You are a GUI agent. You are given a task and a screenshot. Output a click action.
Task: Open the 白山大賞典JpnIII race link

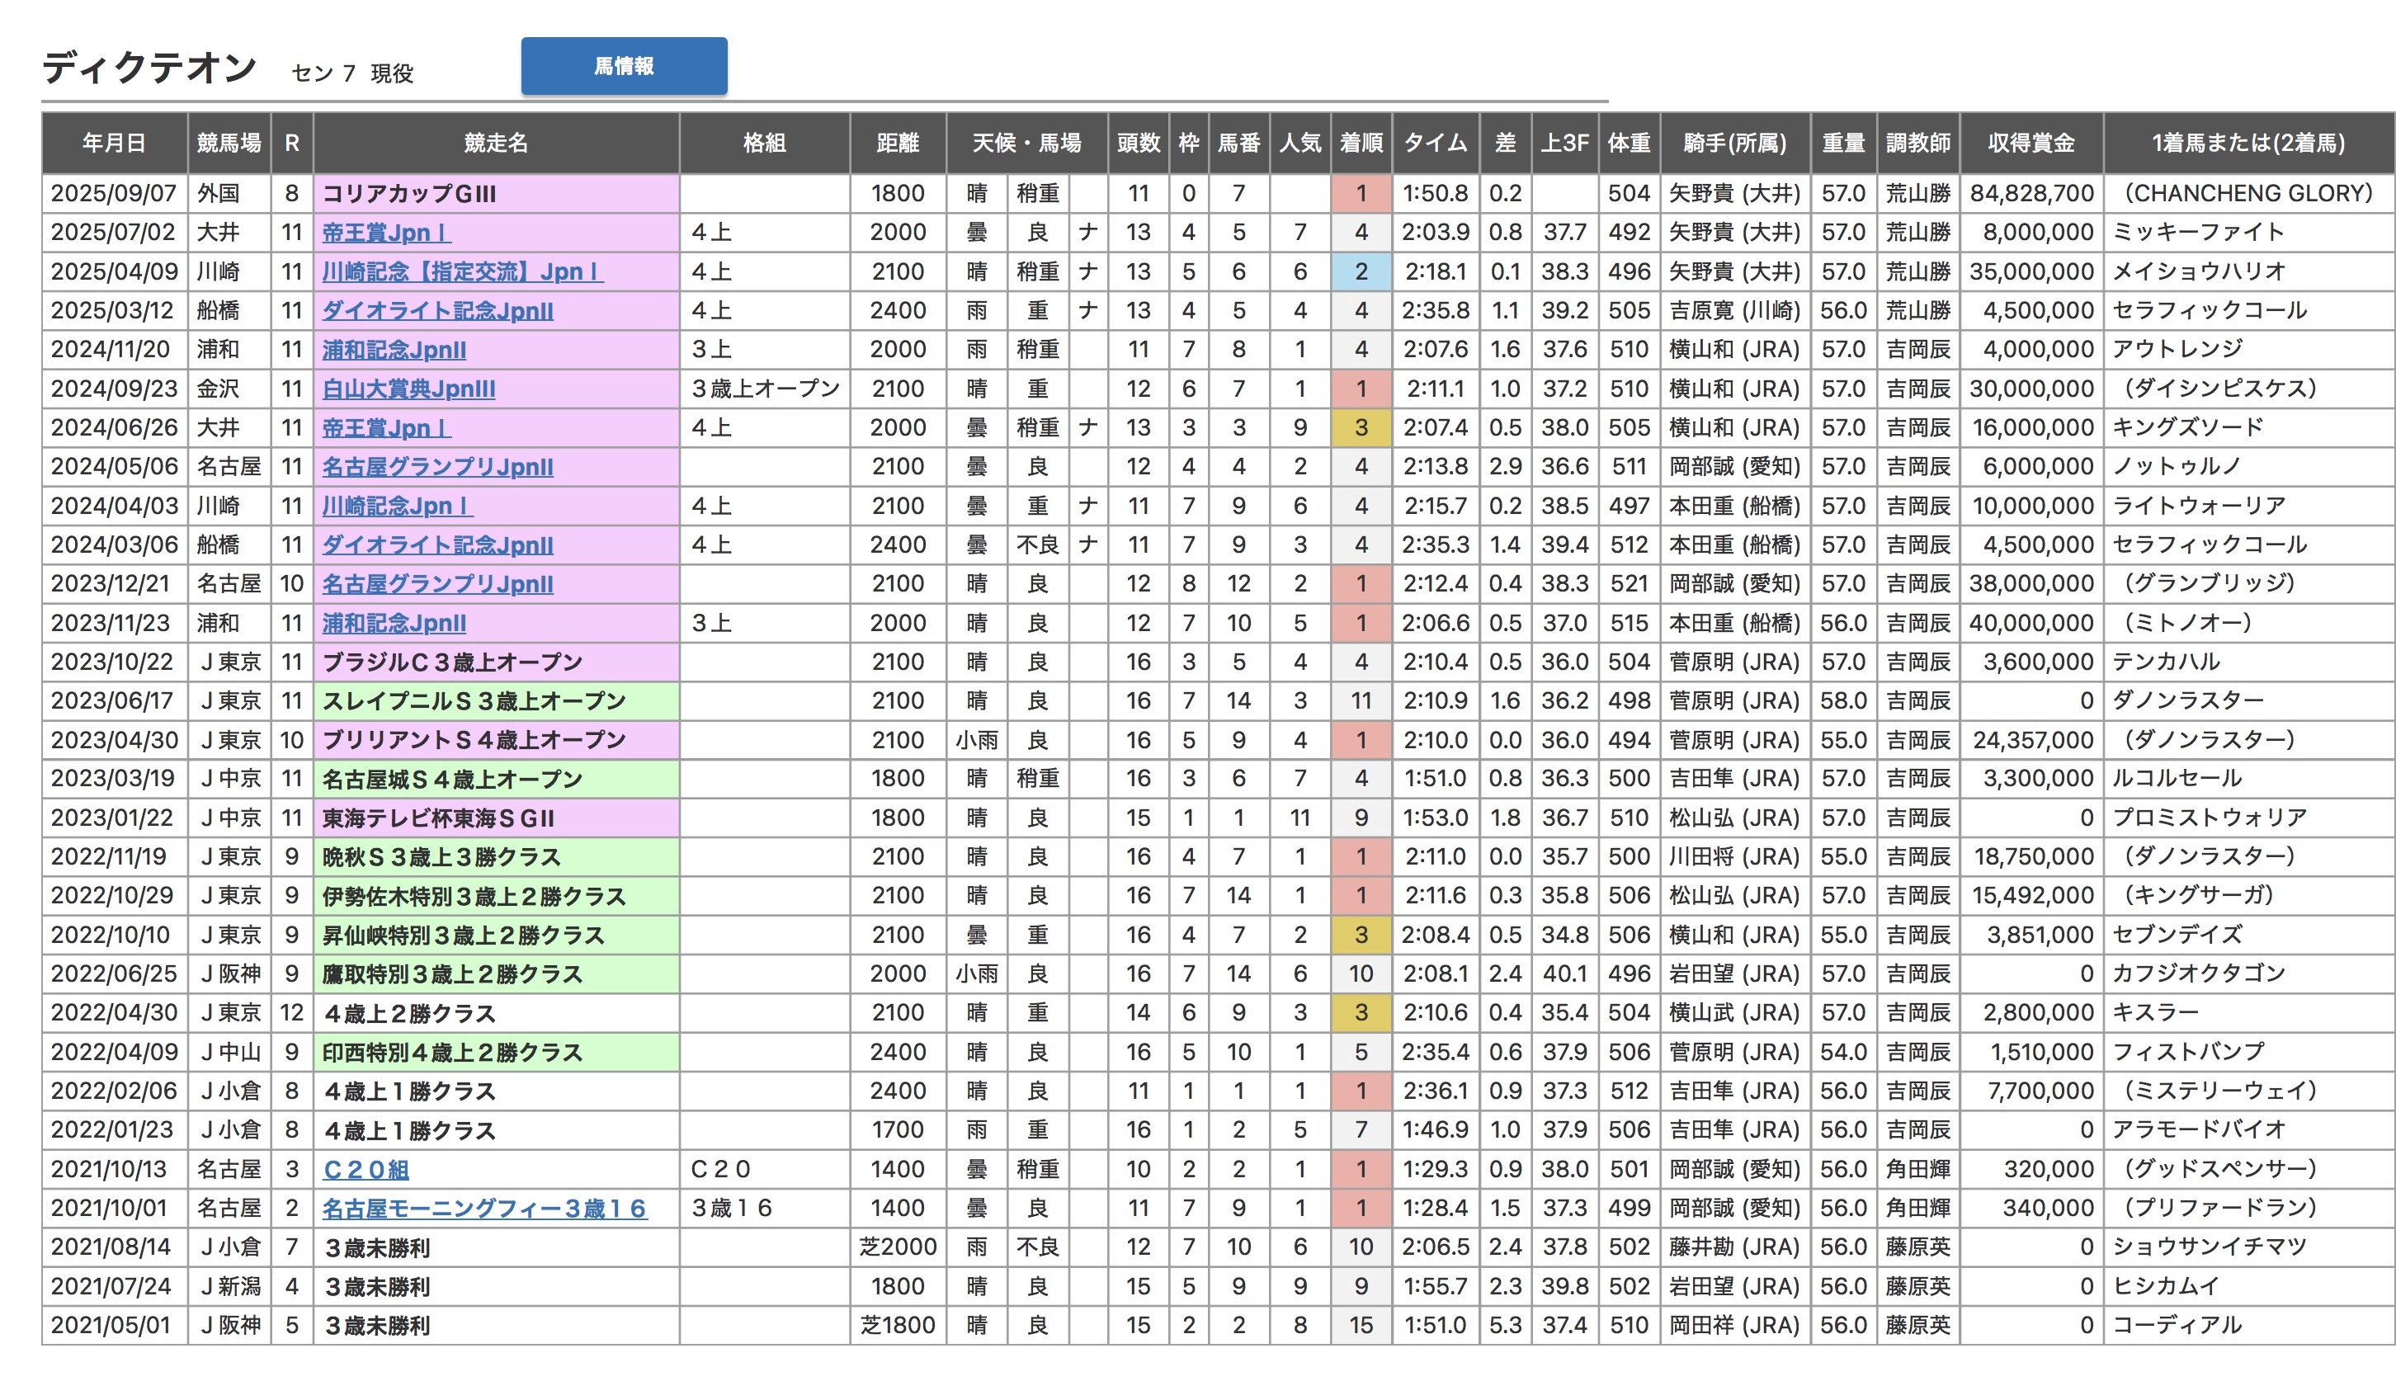click(408, 389)
